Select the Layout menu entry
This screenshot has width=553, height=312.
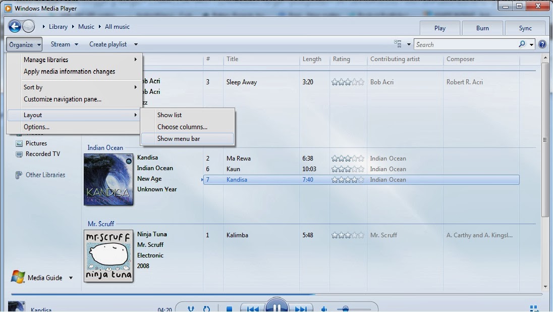tap(74, 115)
